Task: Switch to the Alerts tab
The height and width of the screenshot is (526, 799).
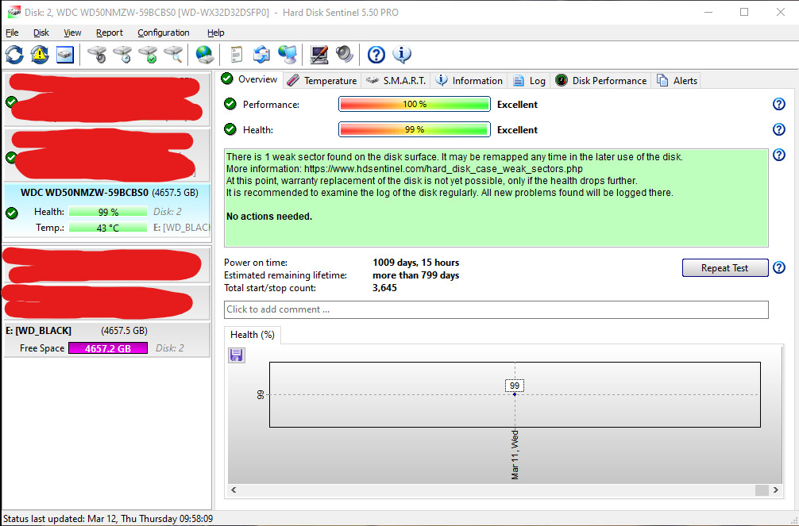Action: (677, 80)
